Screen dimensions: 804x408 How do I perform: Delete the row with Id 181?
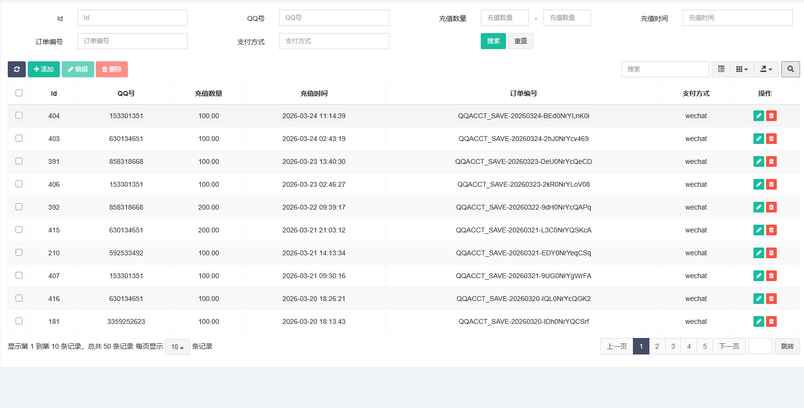(x=771, y=321)
